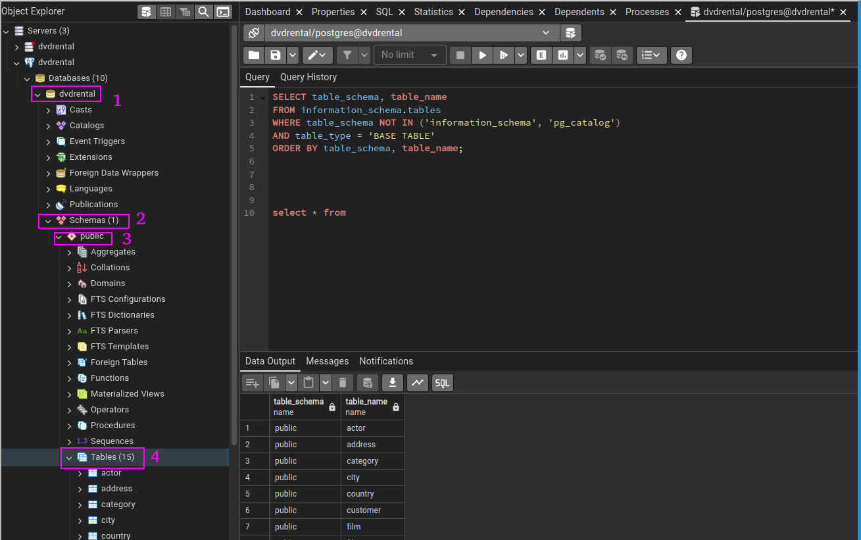Switch to the Dependencies tab

tap(504, 12)
